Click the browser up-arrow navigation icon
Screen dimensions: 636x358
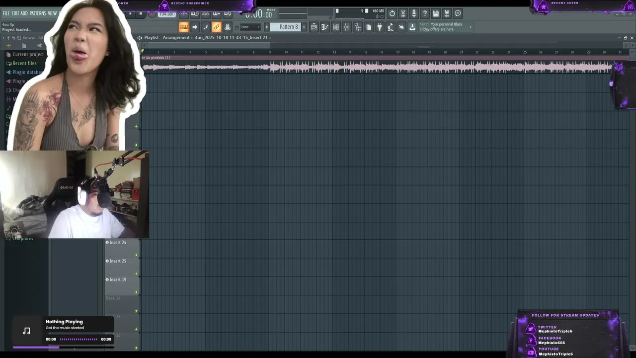tap(8, 38)
